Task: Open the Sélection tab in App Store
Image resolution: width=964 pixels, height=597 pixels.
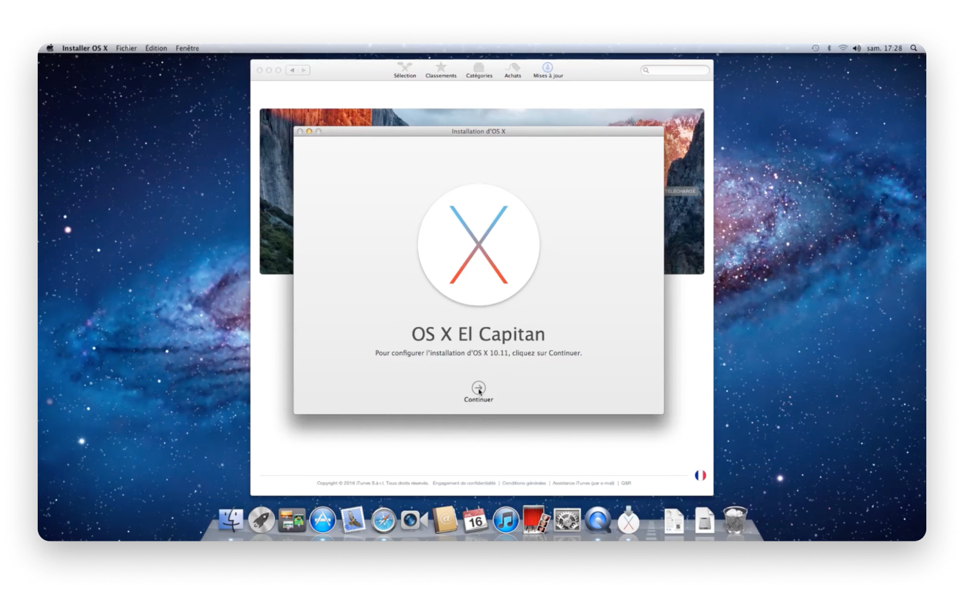Action: [405, 70]
